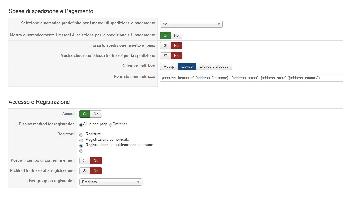Choose the Registrati radio option
The height and width of the screenshot is (199, 343).
tap(81, 135)
